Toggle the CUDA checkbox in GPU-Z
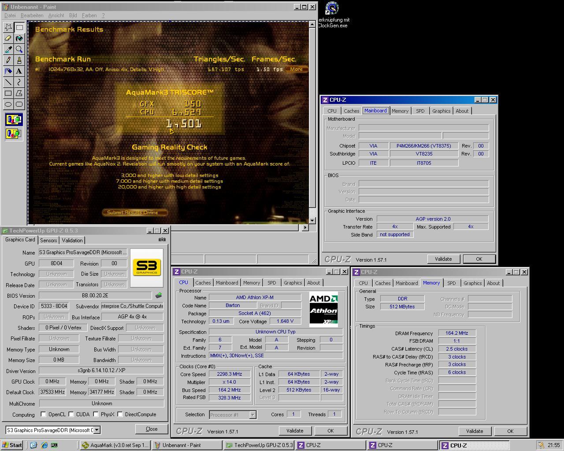This screenshot has height=451, width=564. tap(71, 414)
